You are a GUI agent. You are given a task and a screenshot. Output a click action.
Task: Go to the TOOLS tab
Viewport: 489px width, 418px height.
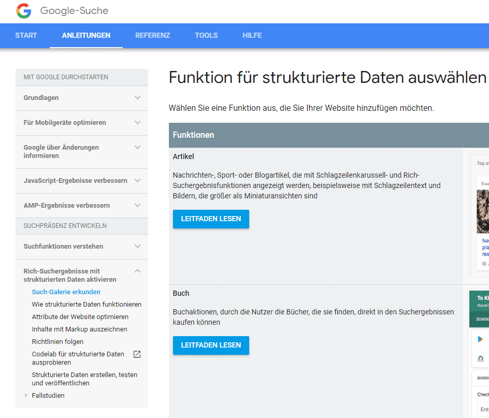pos(206,36)
